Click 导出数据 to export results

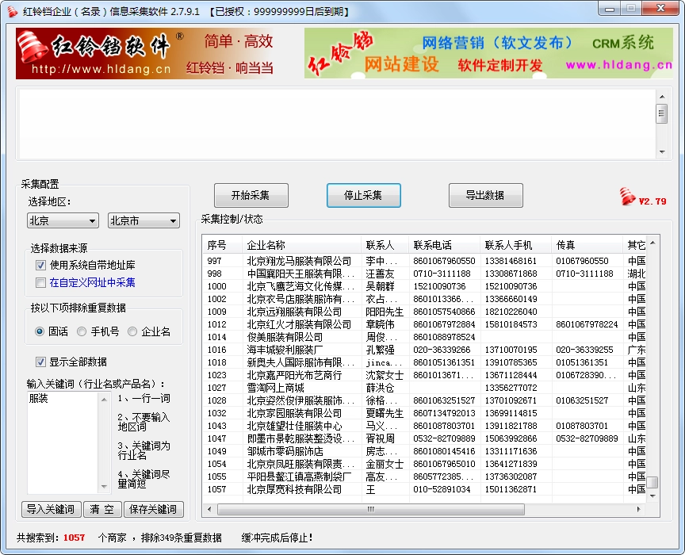[x=485, y=195]
